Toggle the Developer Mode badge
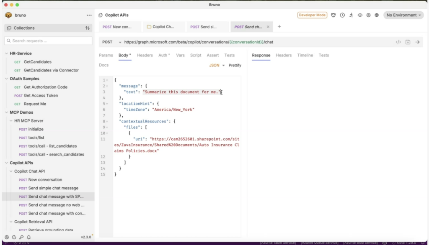 [312, 15]
